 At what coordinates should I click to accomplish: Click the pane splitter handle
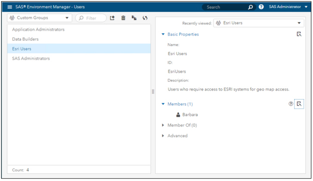[x=153, y=92]
